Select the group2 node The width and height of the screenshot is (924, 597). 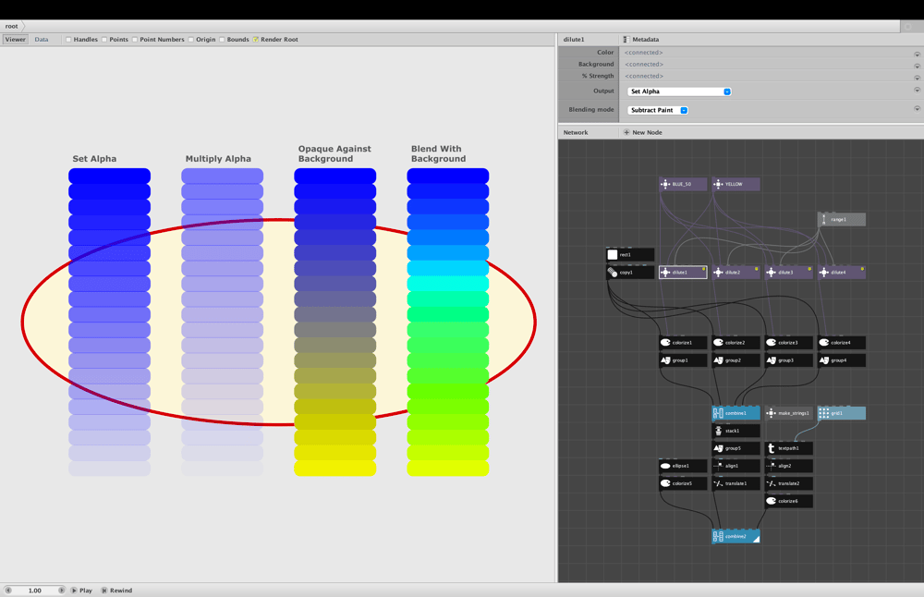(736, 360)
